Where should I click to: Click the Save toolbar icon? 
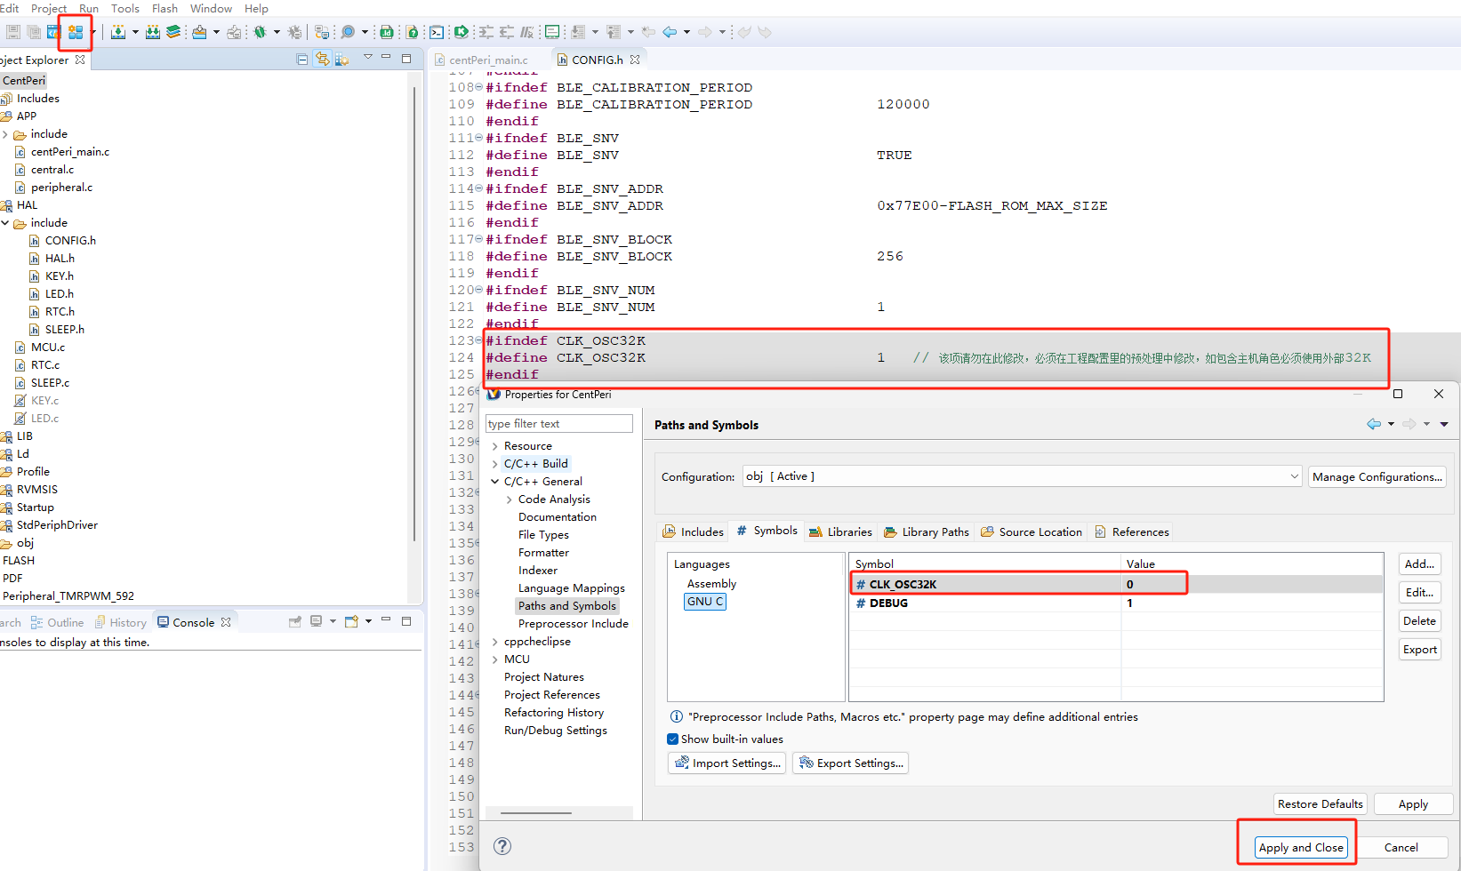point(13,32)
